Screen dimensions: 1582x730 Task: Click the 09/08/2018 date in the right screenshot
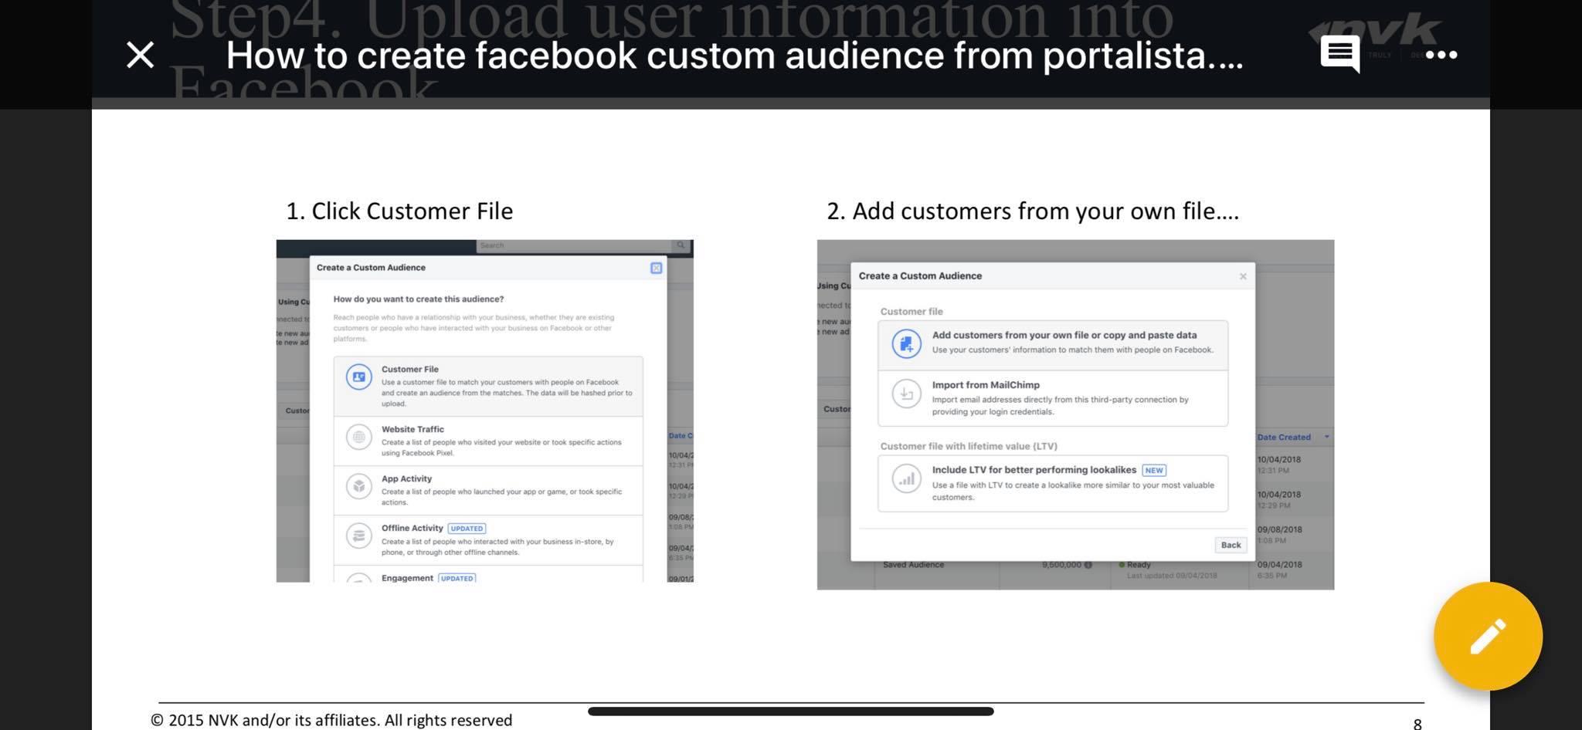pyautogui.click(x=1279, y=529)
